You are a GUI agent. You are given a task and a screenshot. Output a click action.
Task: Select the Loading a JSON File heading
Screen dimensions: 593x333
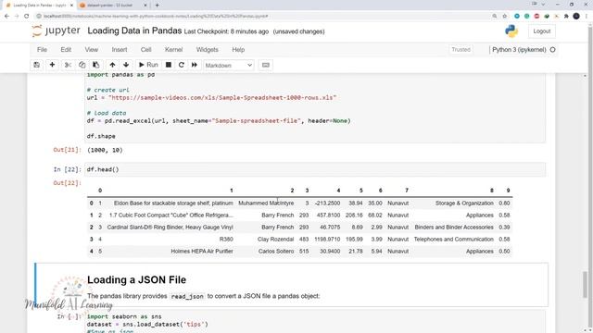click(136, 279)
